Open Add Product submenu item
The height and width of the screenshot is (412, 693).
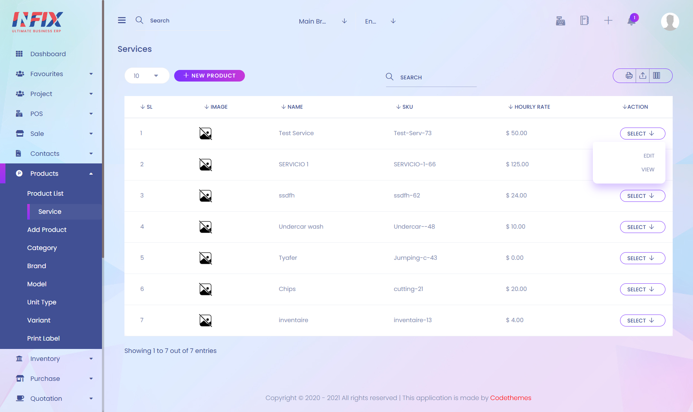47,230
